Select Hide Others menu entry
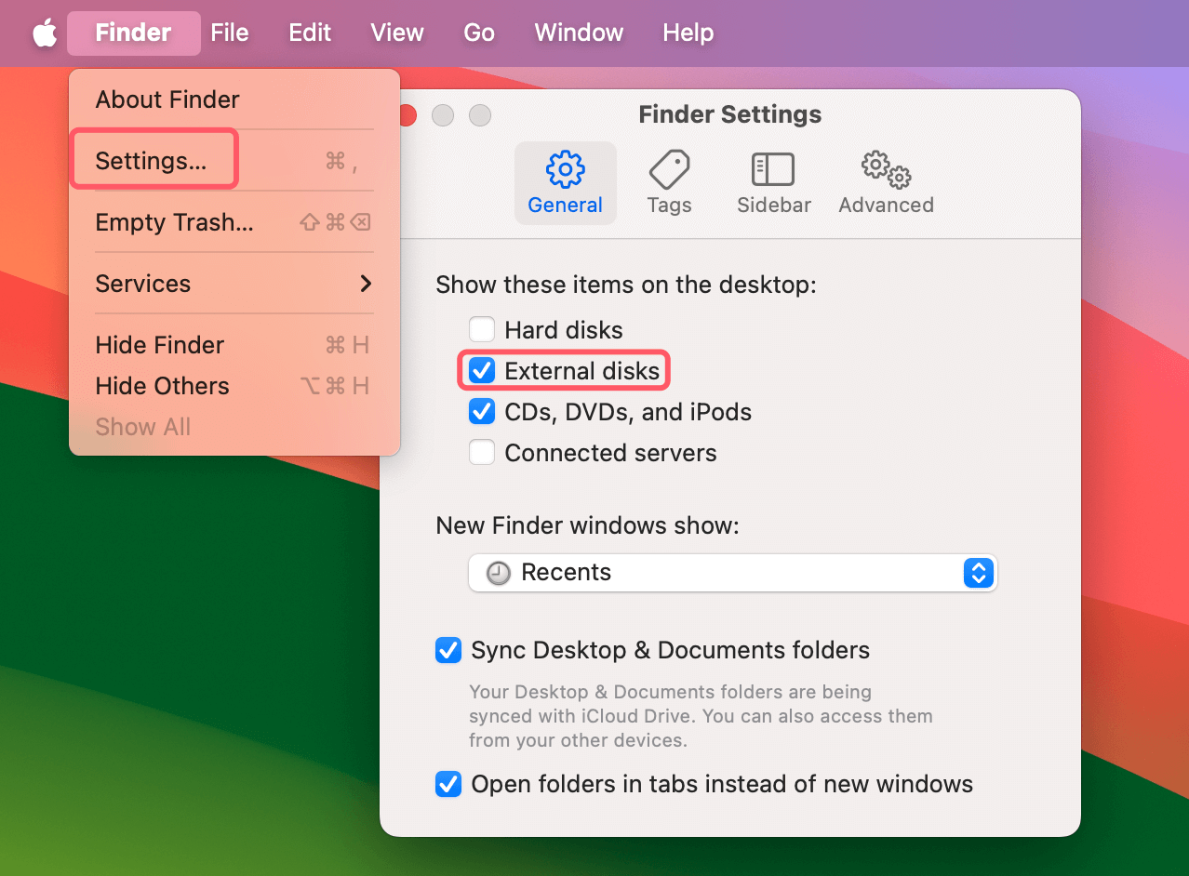 pyautogui.click(x=234, y=386)
